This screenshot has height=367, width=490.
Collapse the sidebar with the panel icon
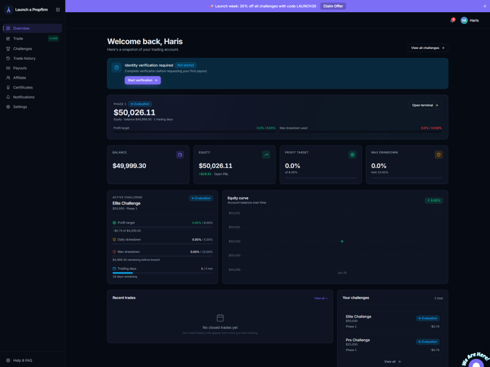(x=58, y=10)
